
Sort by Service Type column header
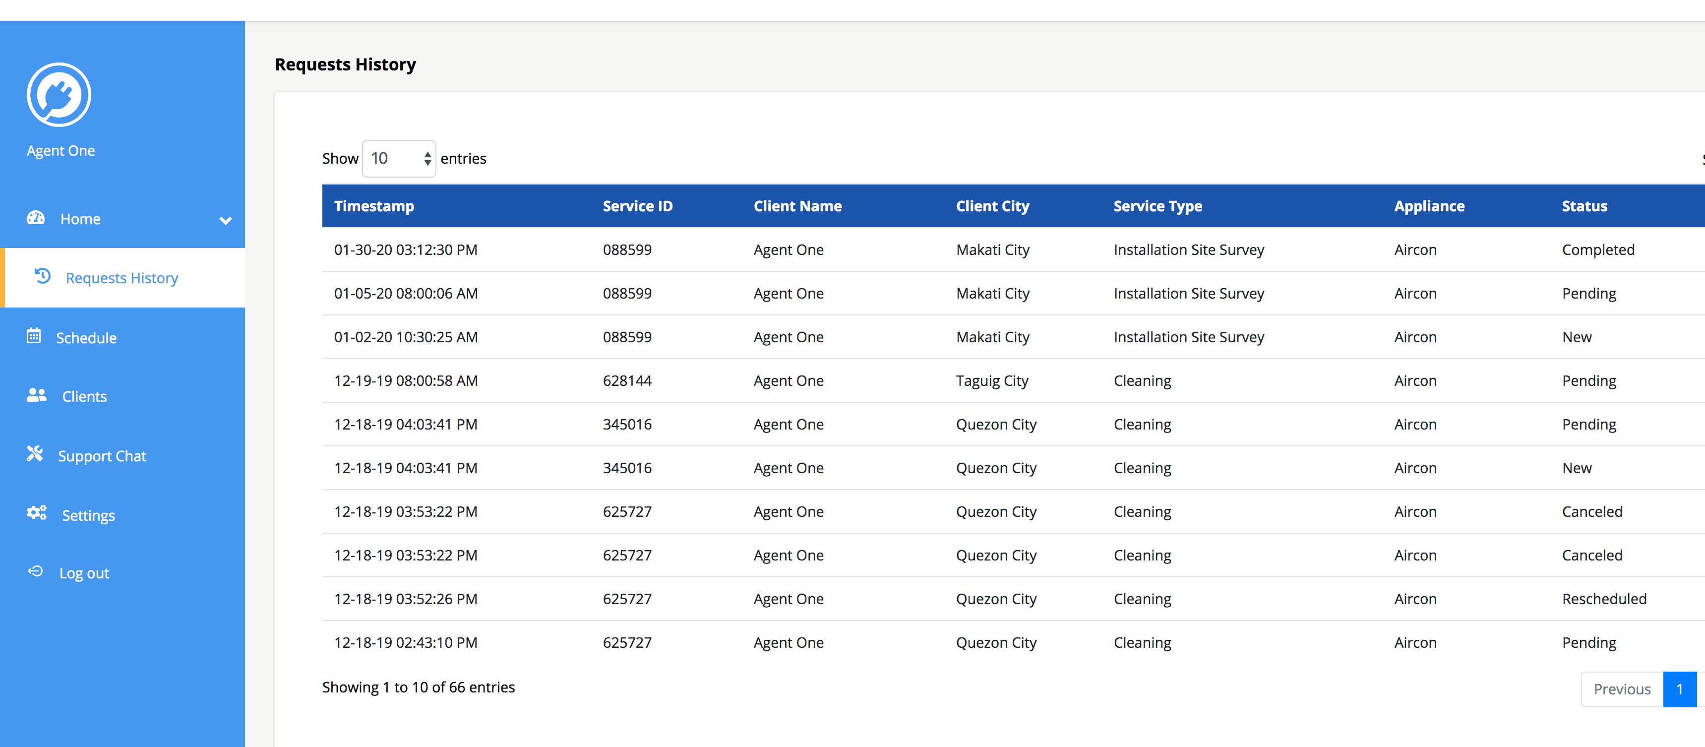(1157, 206)
